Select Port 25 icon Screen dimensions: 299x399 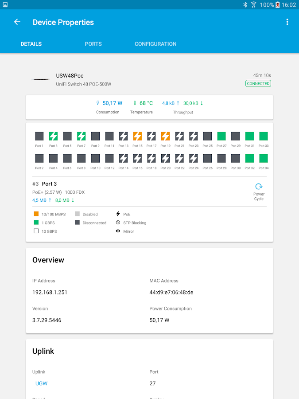click(x=207, y=136)
